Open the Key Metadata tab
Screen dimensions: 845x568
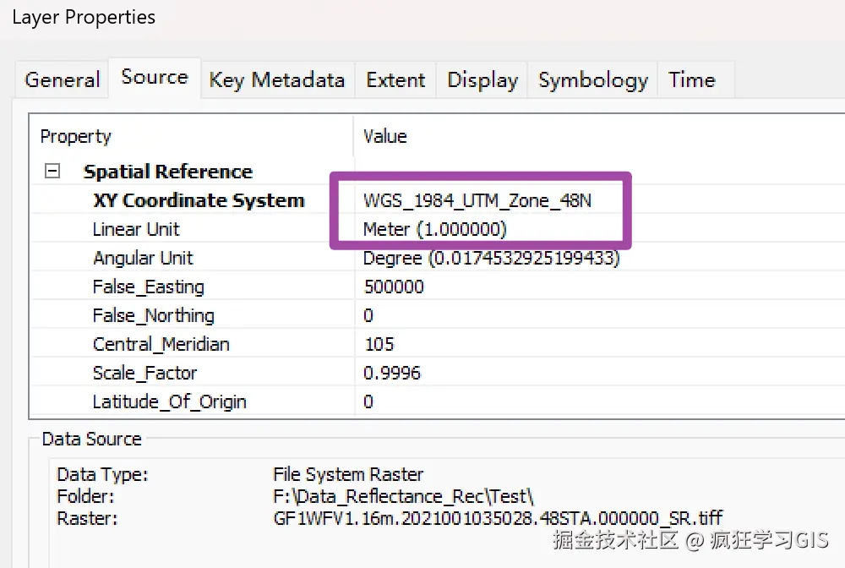277,80
